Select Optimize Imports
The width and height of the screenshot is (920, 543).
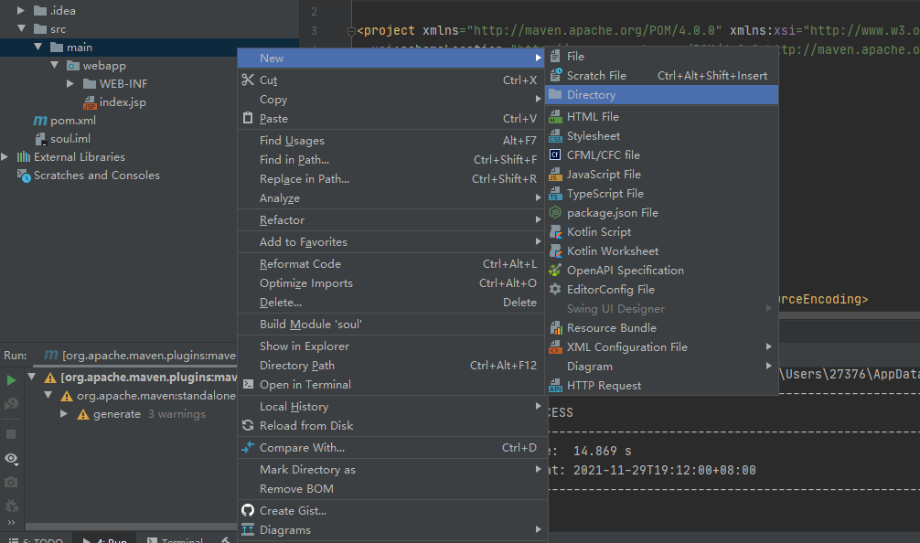(392, 283)
